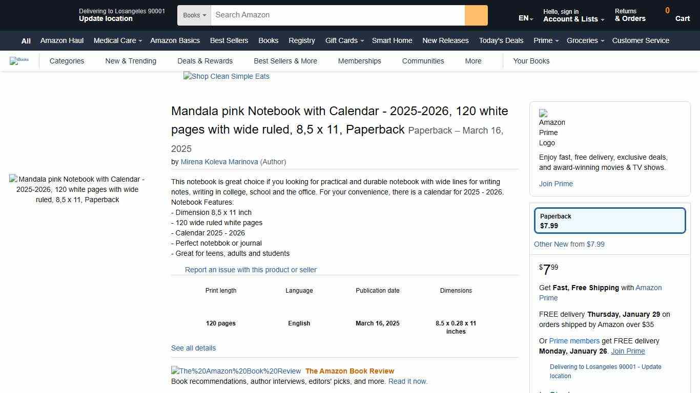Open the All departments menu
Image resolution: width=700 pixels, height=393 pixels.
[26, 41]
